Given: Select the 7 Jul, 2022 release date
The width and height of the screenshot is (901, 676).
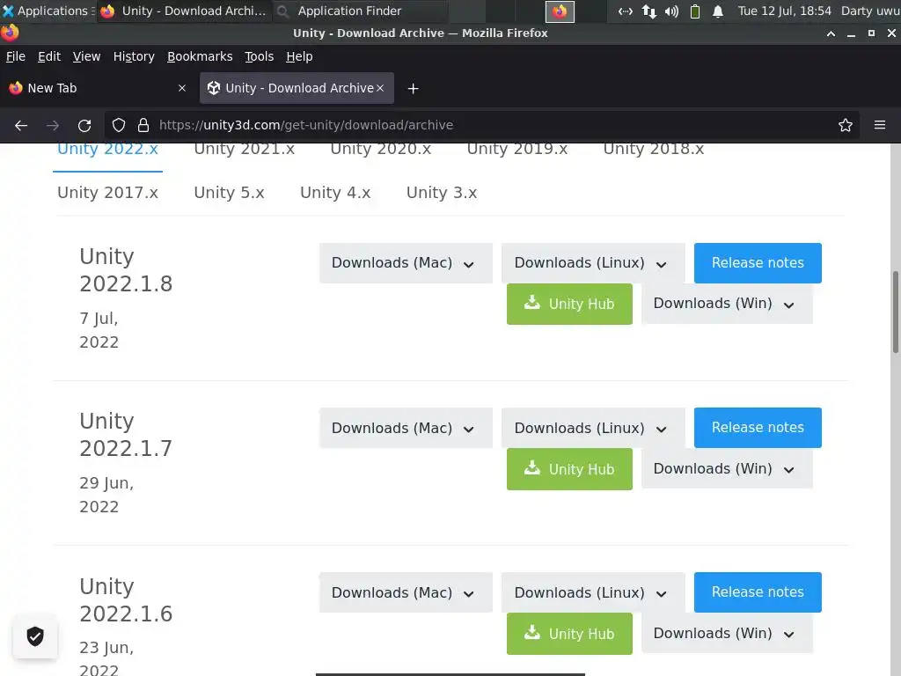Looking at the screenshot, I should [99, 330].
